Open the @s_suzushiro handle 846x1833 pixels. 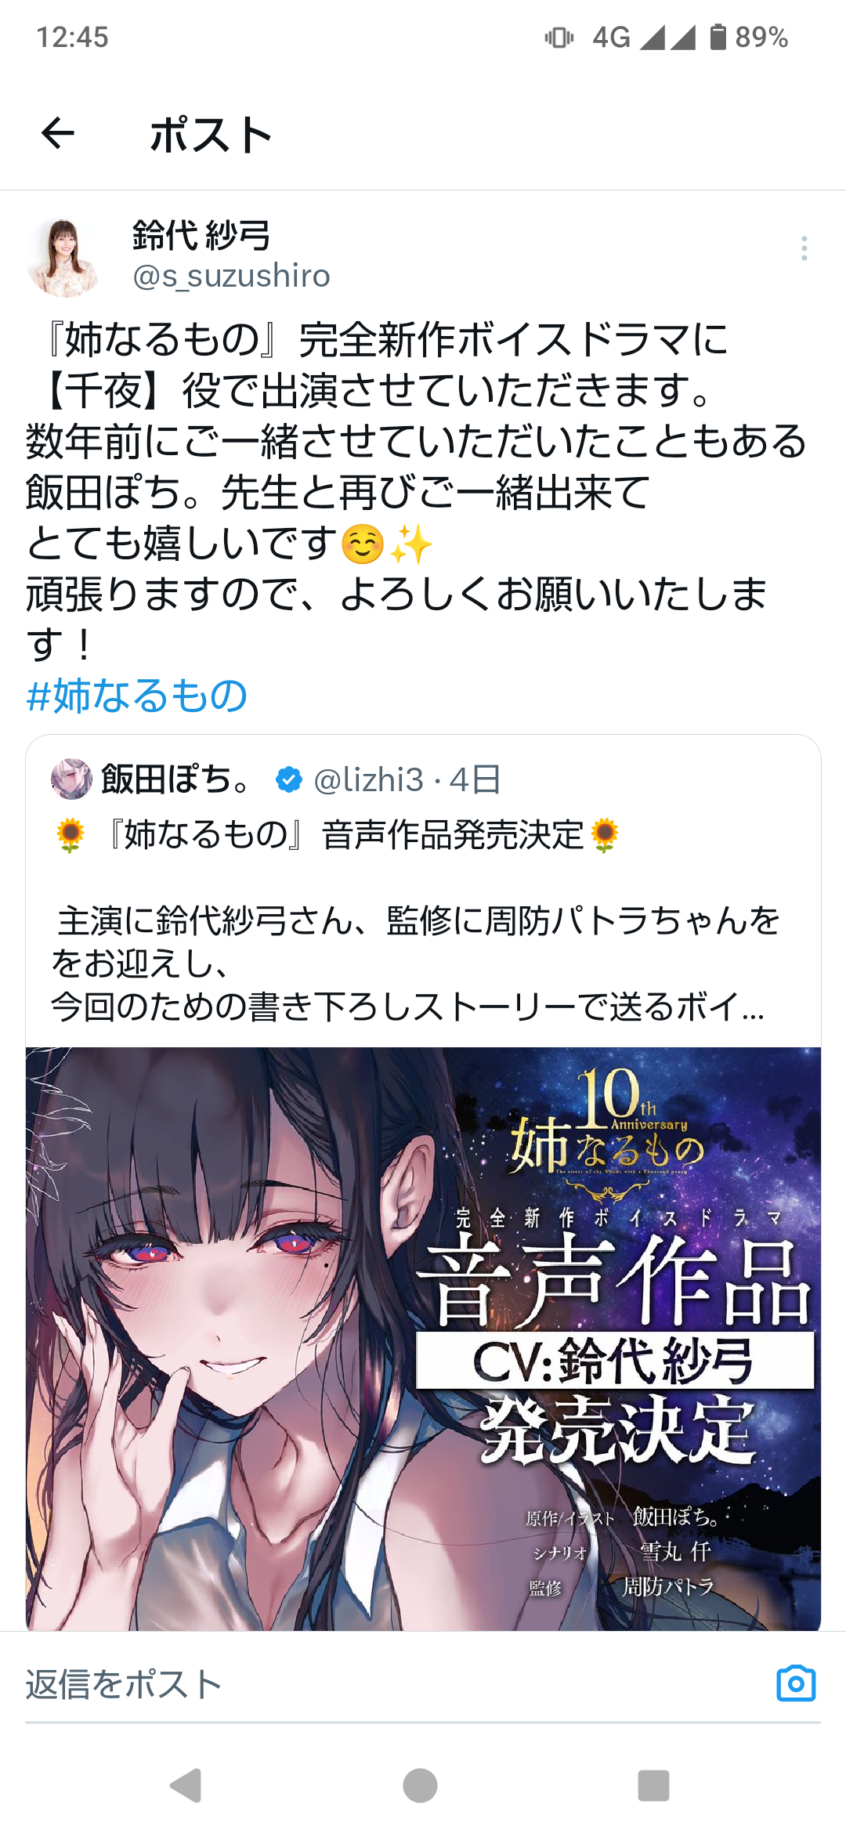(232, 277)
